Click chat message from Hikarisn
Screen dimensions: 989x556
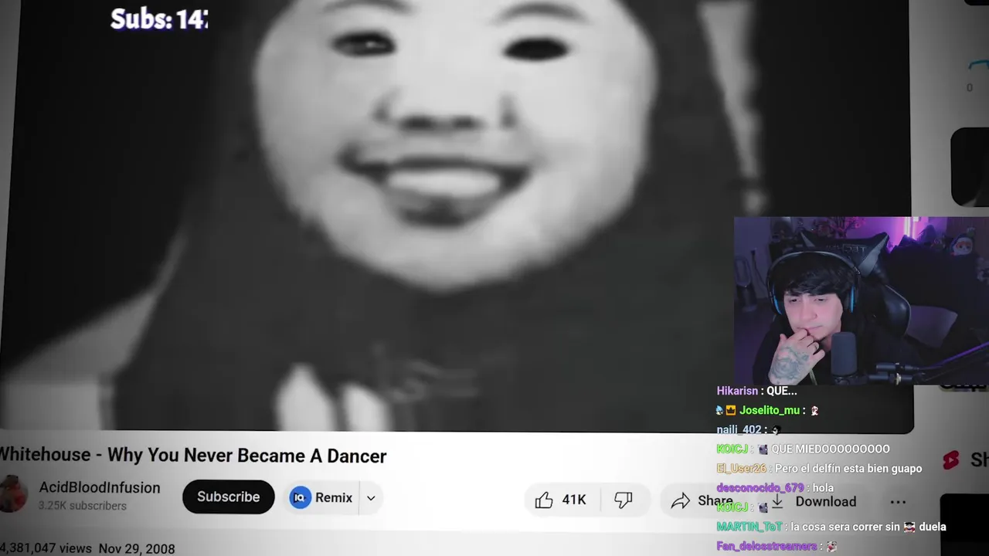click(756, 391)
